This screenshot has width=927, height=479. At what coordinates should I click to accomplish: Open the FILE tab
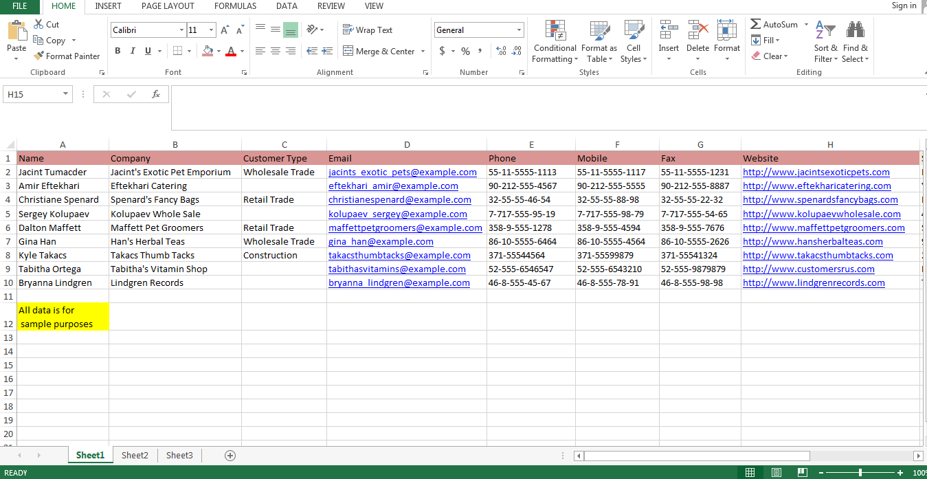(x=20, y=6)
